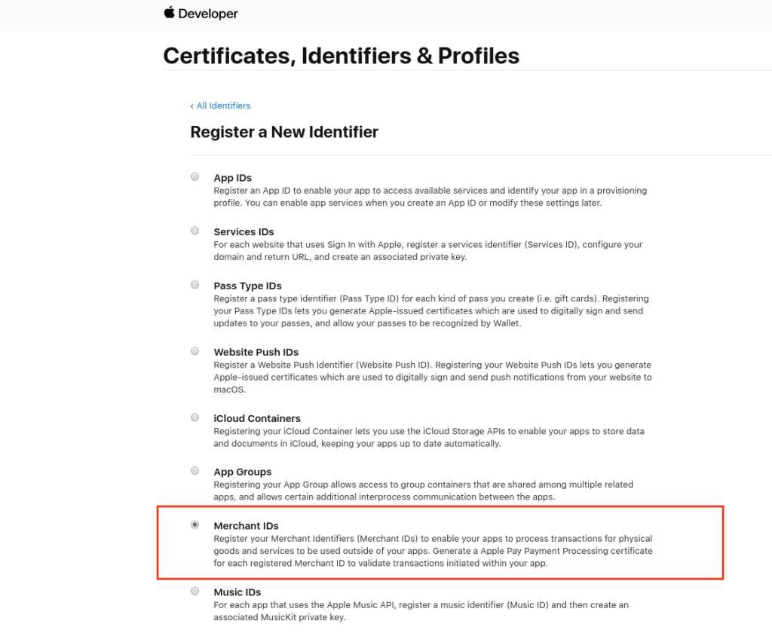The image size is (772, 636).
Task: Click the Music IDs heading label
Action: [237, 592]
